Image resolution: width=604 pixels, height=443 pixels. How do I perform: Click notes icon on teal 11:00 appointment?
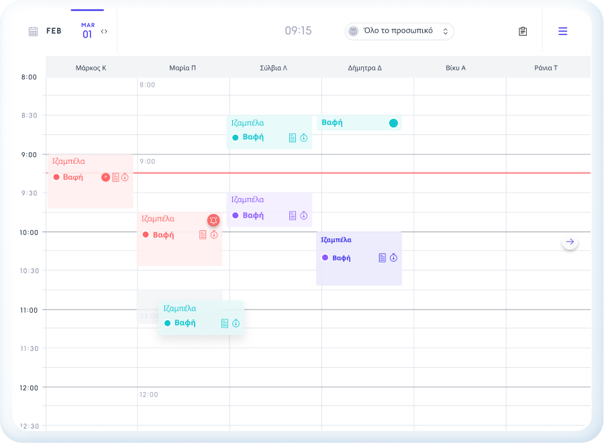(225, 324)
